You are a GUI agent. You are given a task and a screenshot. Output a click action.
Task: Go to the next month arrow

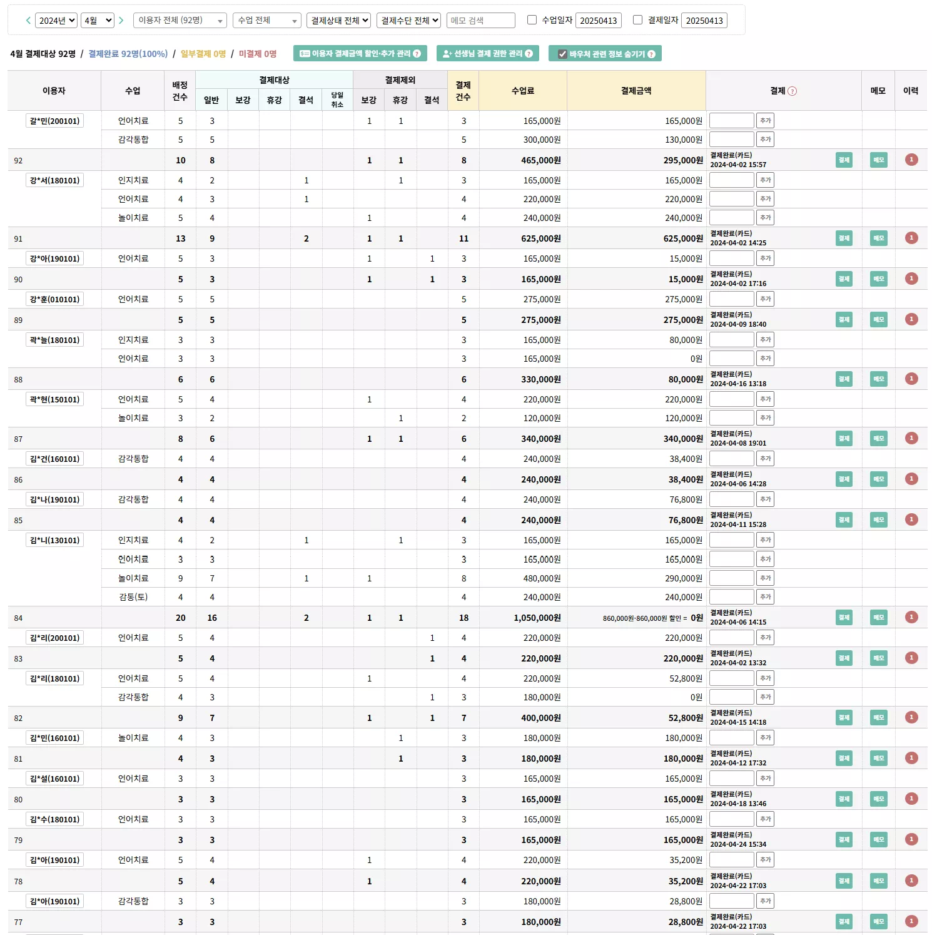pyautogui.click(x=121, y=21)
